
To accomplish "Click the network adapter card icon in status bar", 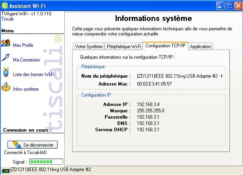I will coord(6,171).
